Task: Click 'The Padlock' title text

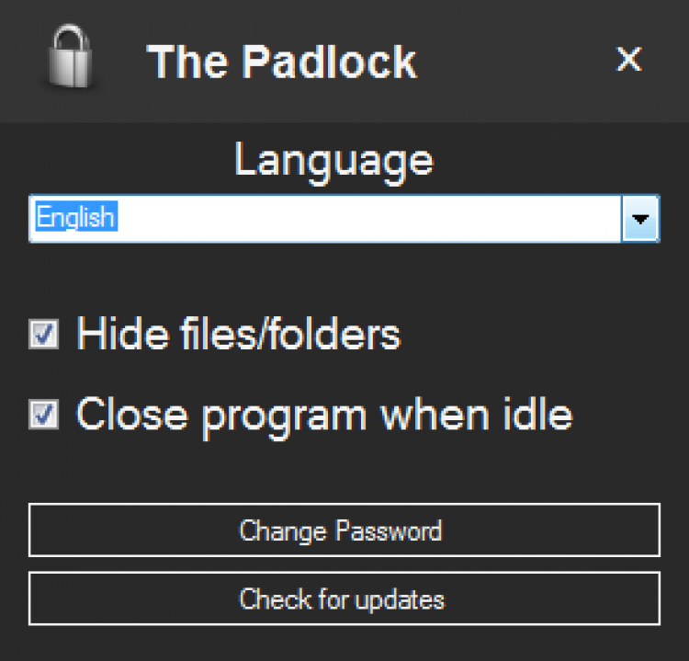Action: tap(281, 62)
